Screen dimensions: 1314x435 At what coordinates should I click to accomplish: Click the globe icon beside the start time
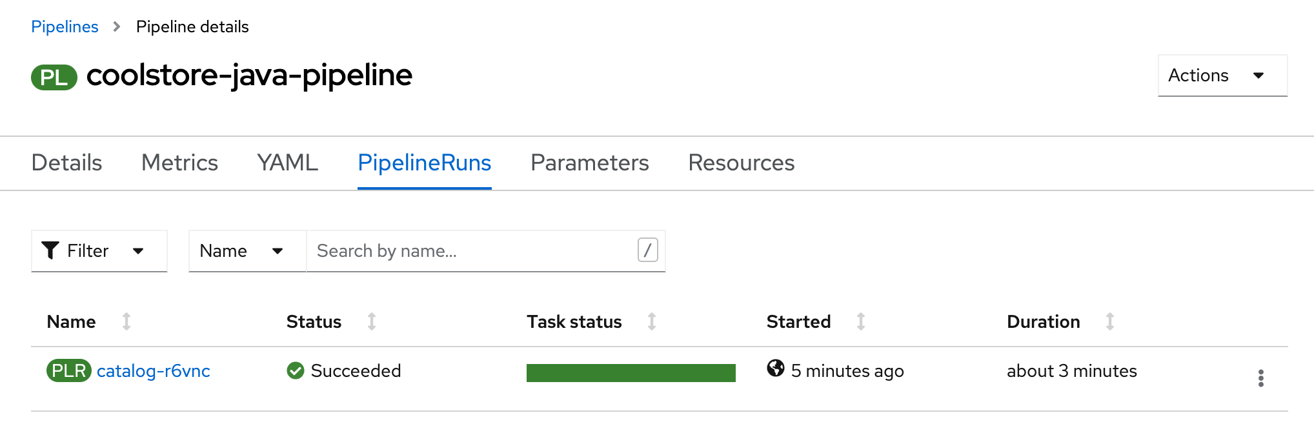point(774,370)
